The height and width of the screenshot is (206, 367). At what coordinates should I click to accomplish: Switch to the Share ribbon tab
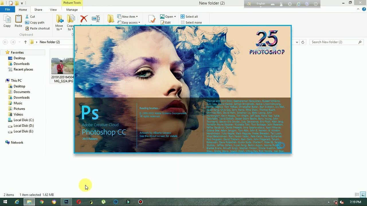point(38,10)
